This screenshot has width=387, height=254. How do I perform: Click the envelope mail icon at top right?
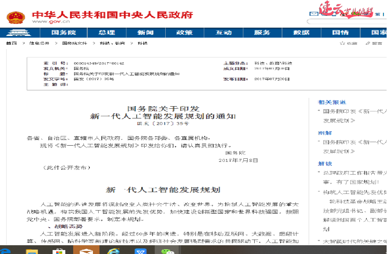click(x=312, y=13)
